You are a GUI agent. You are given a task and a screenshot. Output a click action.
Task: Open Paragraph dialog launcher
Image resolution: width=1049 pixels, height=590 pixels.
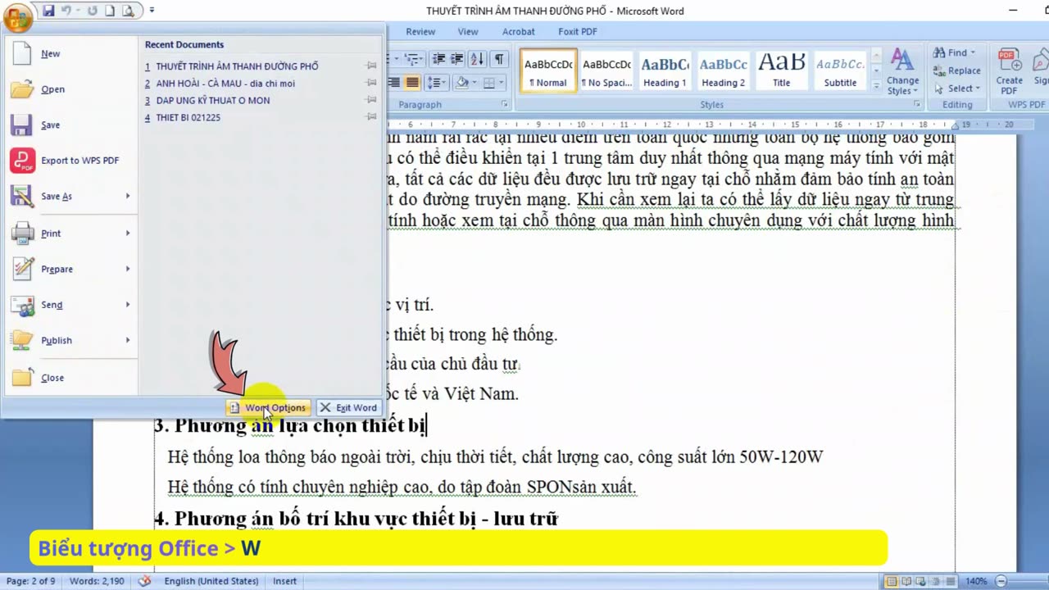coord(505,105)
